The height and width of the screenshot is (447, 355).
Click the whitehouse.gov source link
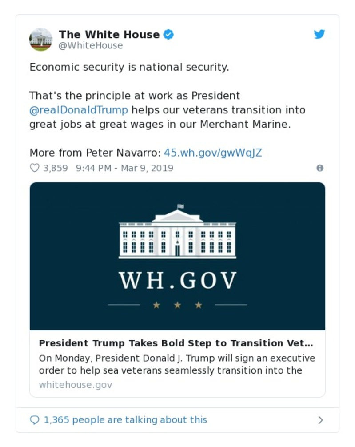pyautogui.click(x=75, y=385)
